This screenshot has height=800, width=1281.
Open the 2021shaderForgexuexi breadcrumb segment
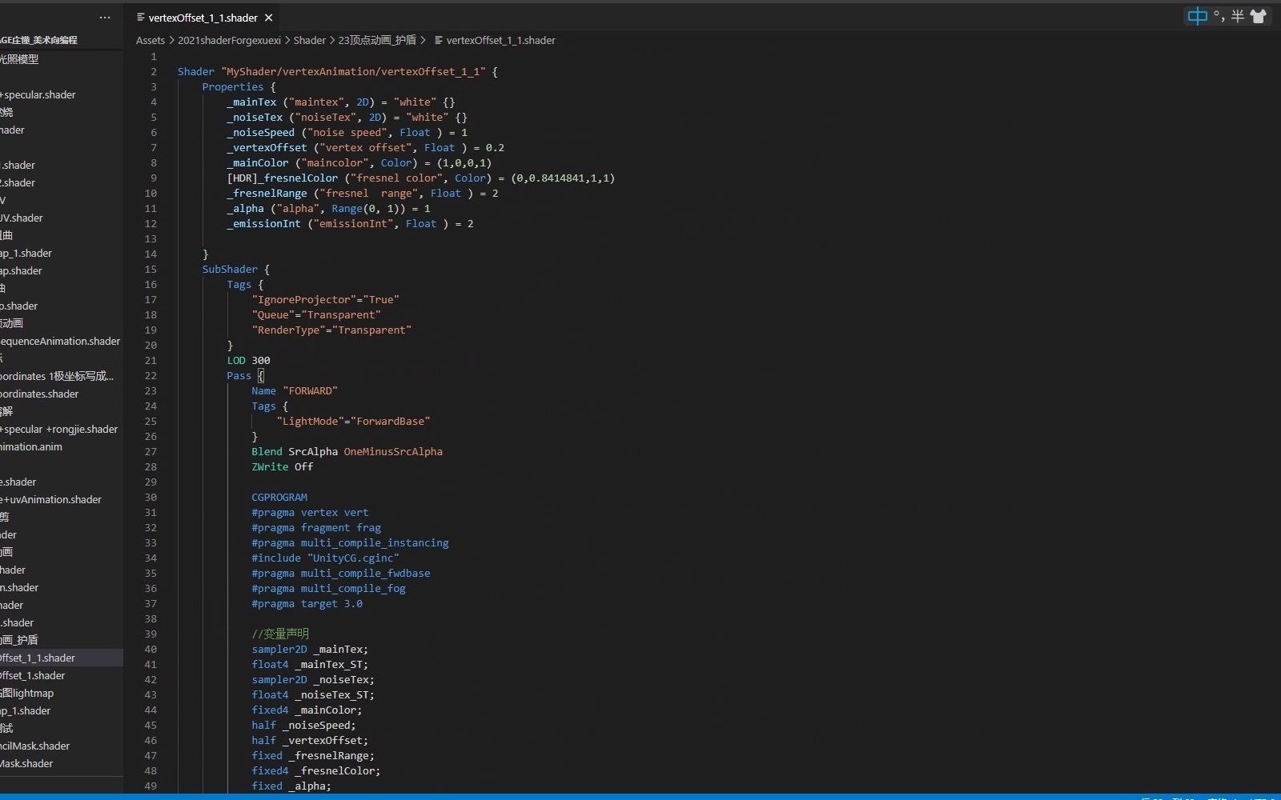pyautogui.click(x=229, y=40)
